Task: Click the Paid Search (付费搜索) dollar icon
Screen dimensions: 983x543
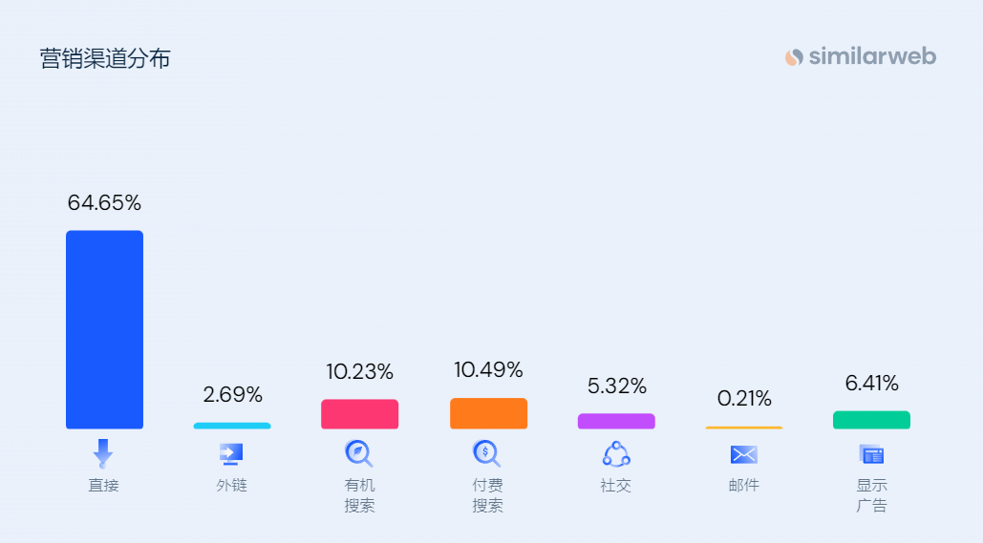Action: pyautogui.click(x=487, y=453)
